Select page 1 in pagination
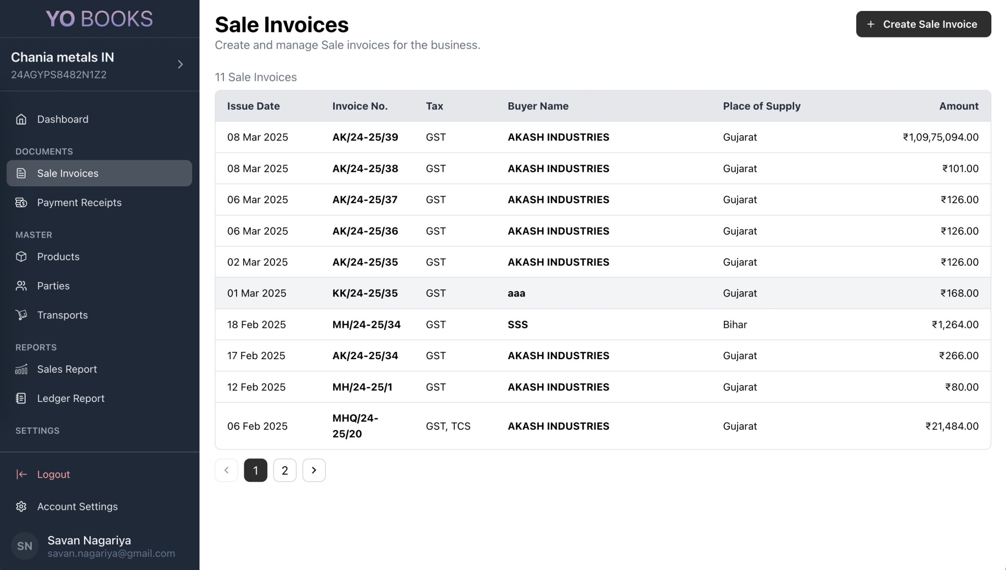Viewport: 1006px width, 570px height. pyautogui.click(x=255, y=470)
